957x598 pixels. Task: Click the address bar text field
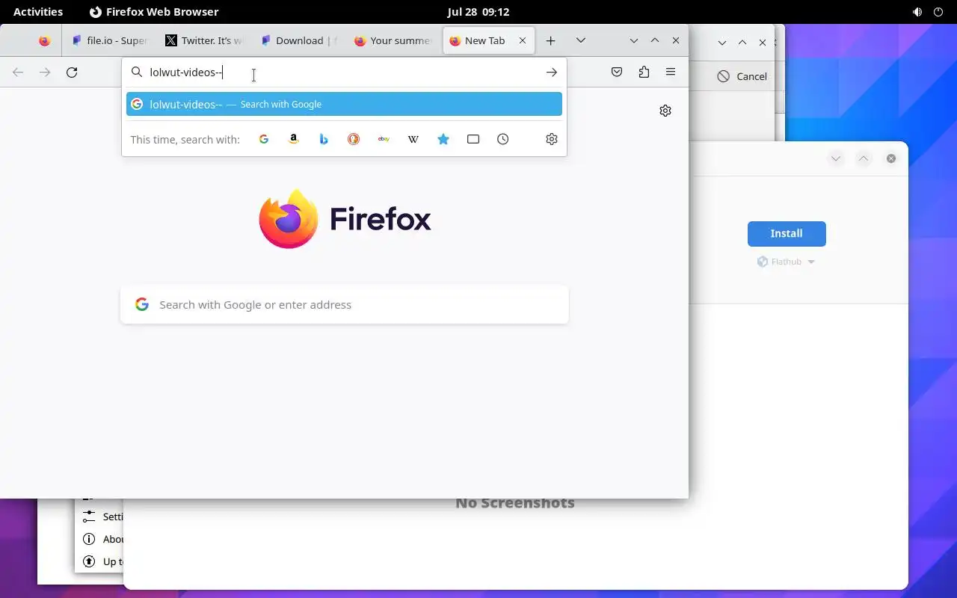coord(344,73)
